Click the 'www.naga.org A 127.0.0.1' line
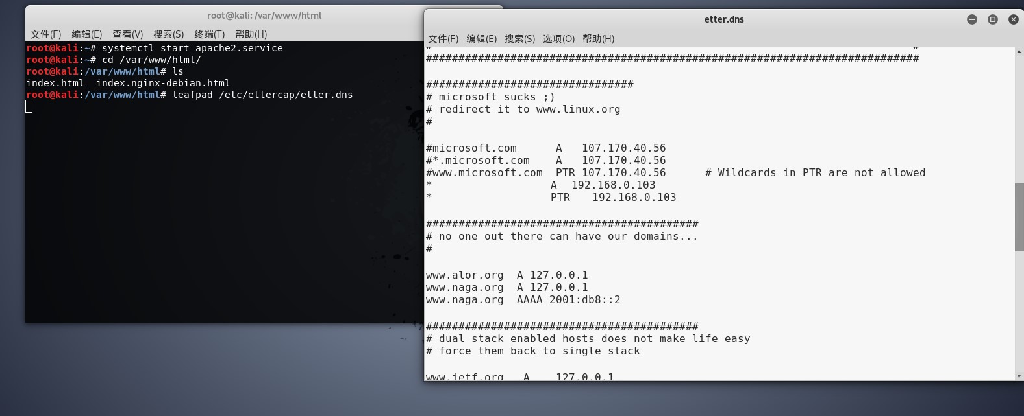Viewport: 1024px width, 416px height. click(x=506, y=287)
